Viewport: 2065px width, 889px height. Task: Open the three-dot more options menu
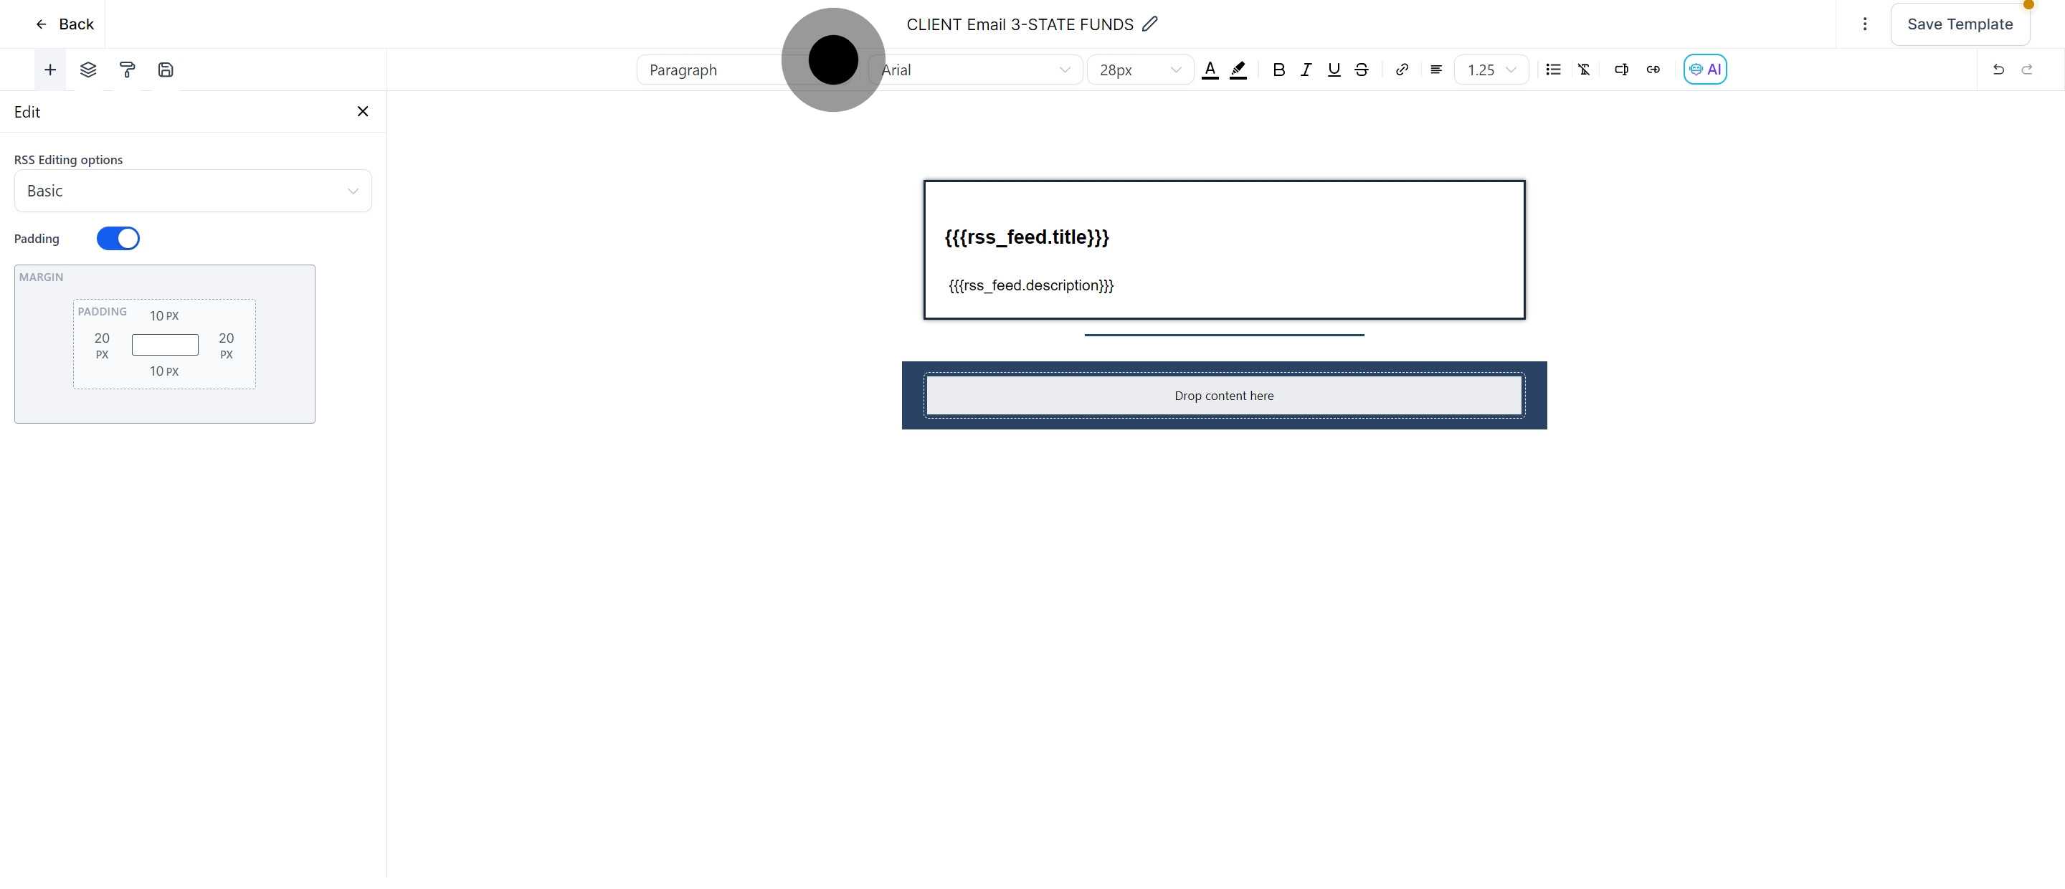pyautogui.click(x=1864, y=24)
